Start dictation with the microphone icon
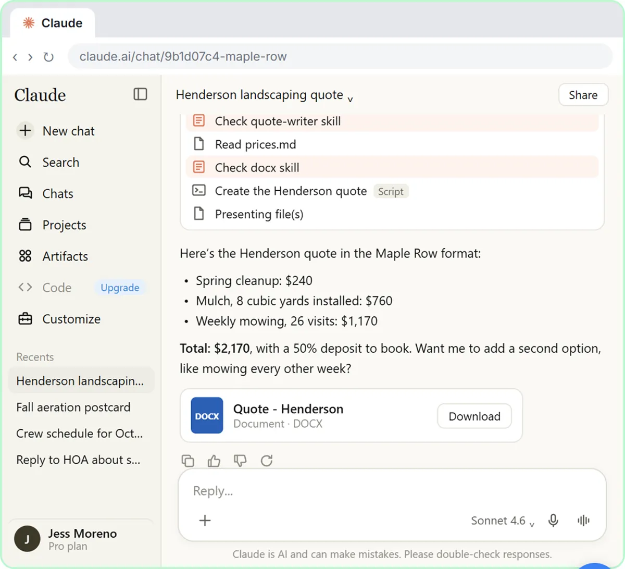Viewport: 625px width, 569px height. (553, 520)
